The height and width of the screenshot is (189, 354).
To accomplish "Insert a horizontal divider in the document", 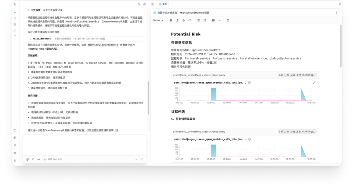I will tap(220, 20).
